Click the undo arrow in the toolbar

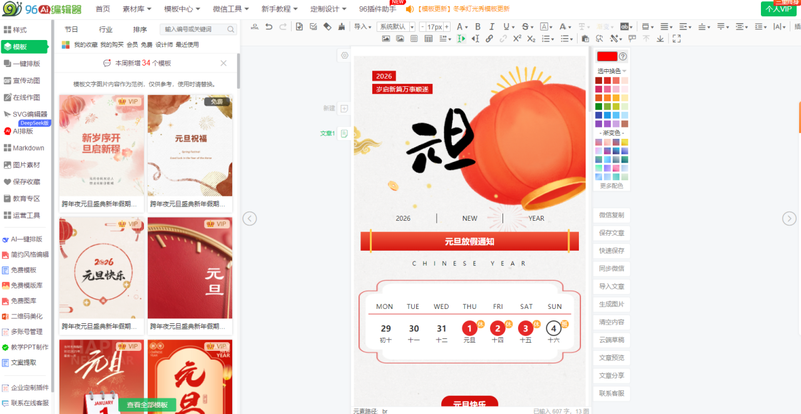tap(269, 27)
